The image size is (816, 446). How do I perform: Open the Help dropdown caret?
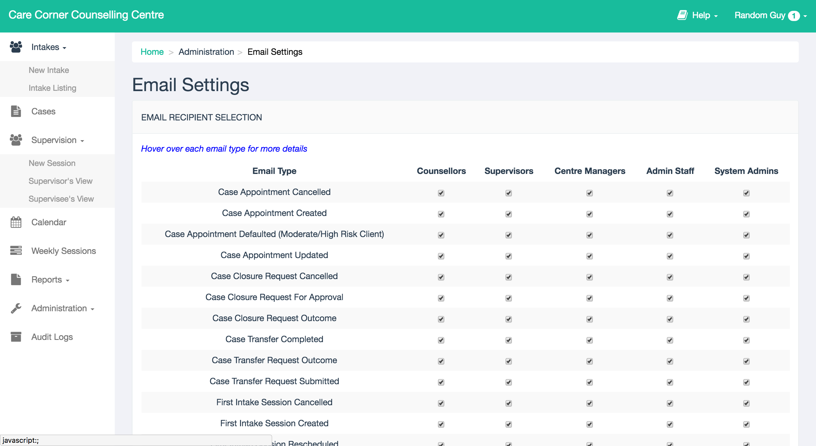click(716, 16)
